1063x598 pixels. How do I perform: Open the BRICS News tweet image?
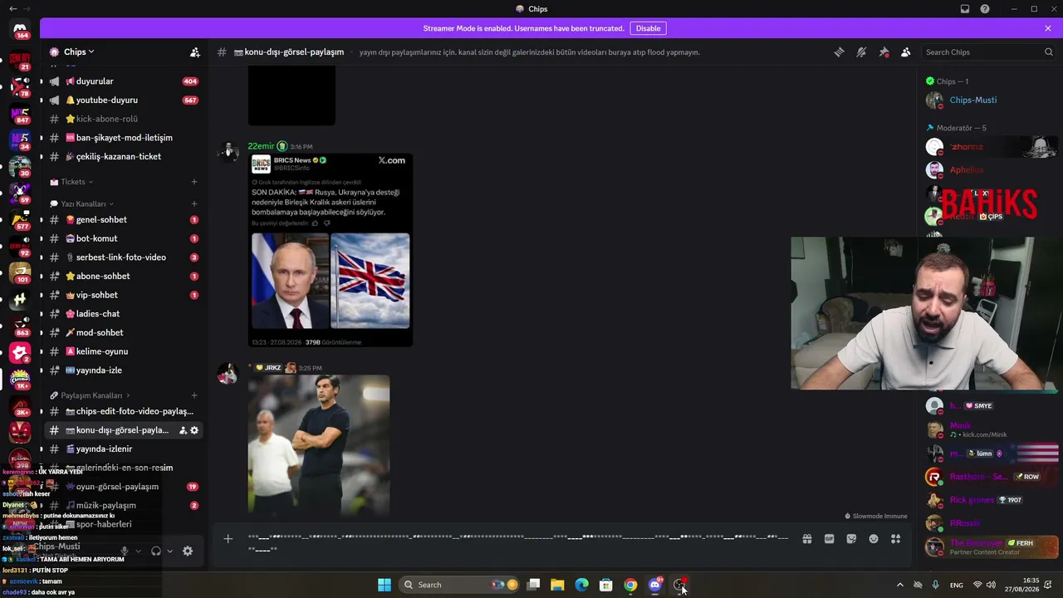(x=331, y=250)
